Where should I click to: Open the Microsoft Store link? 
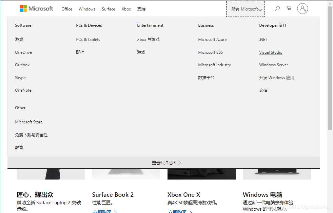coord(29,122)
